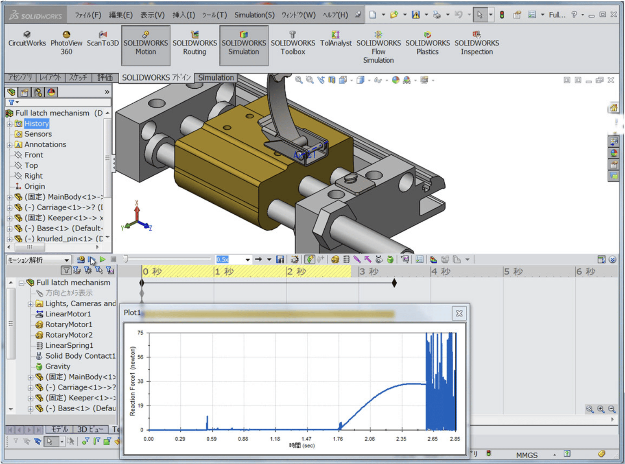Switch to 3D ビュー bottom tab
The width and height of the screenshot is (625, 464).
click(90, 429)
